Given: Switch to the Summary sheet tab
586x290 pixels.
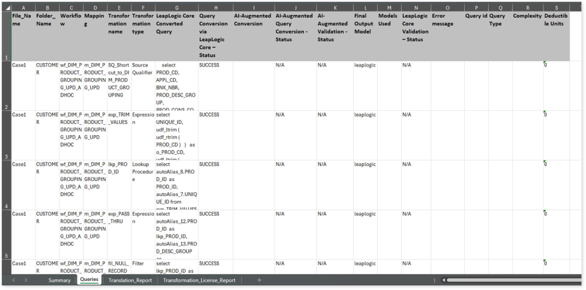Looking at the screenshot, I should (60, 280).
